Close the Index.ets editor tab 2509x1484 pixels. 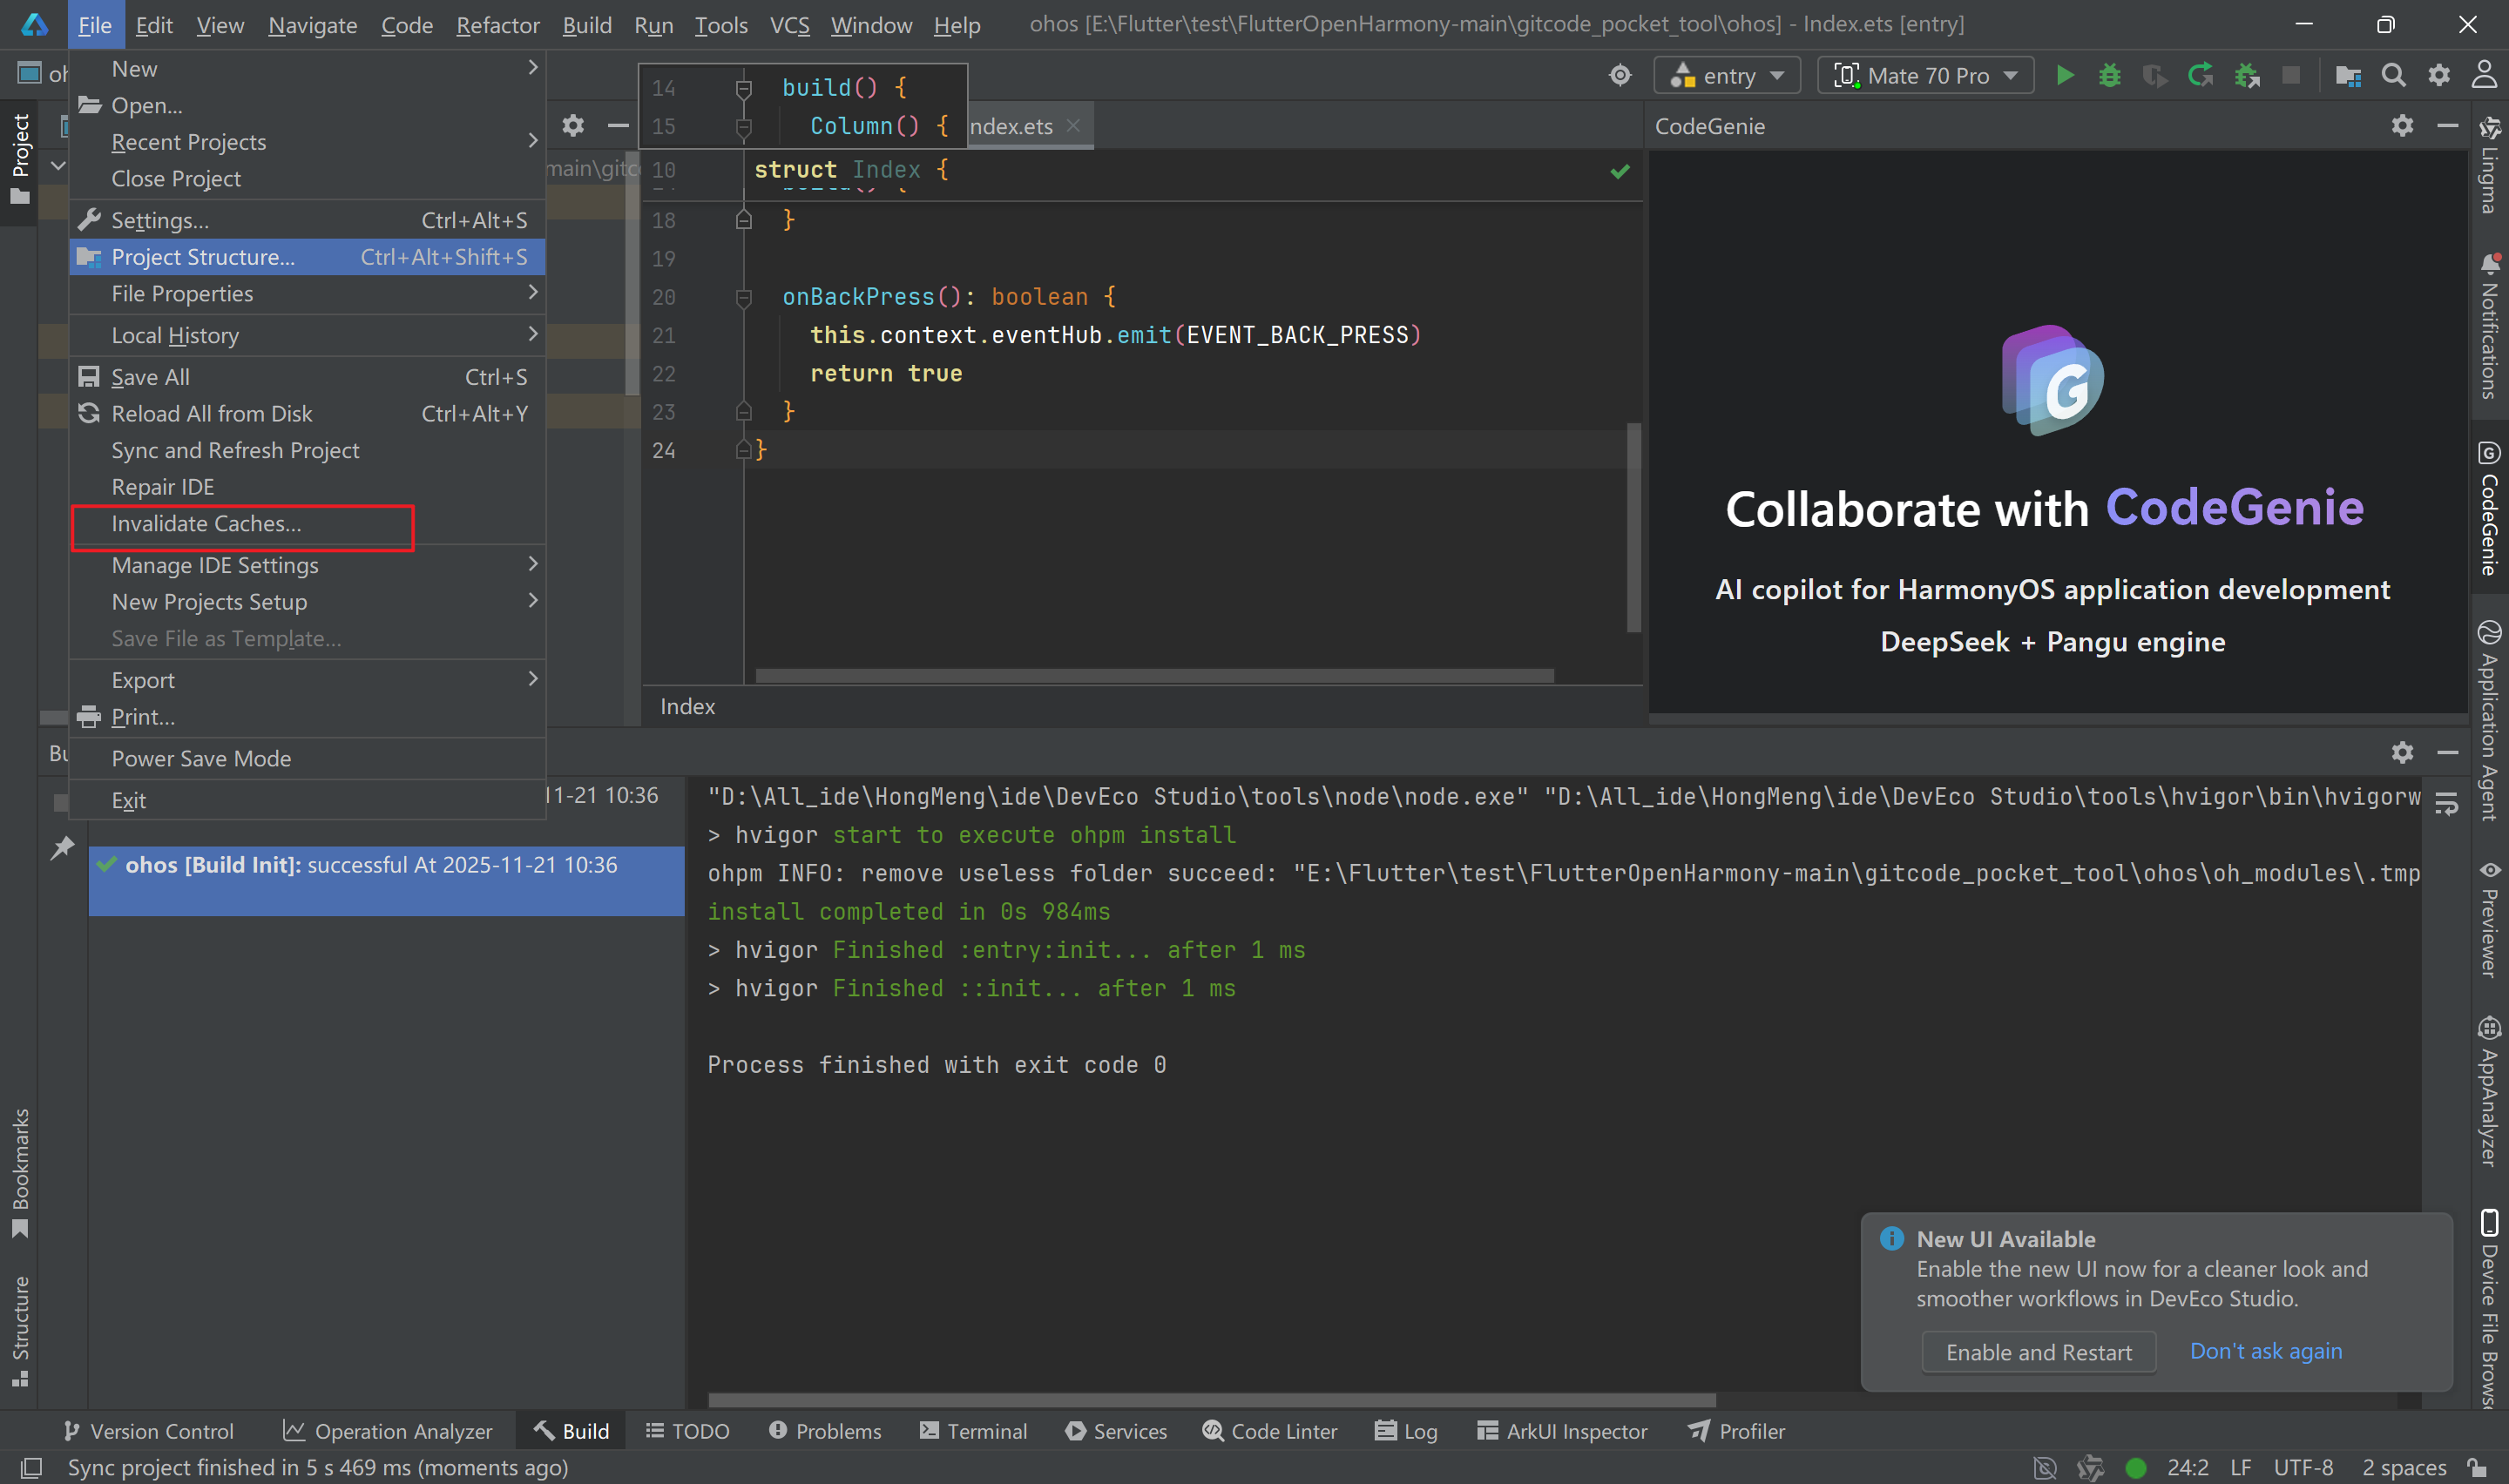click(1073, 126)
